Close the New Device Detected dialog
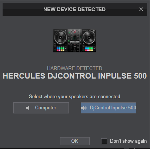 pyautogui.click(x=141, y=9)
